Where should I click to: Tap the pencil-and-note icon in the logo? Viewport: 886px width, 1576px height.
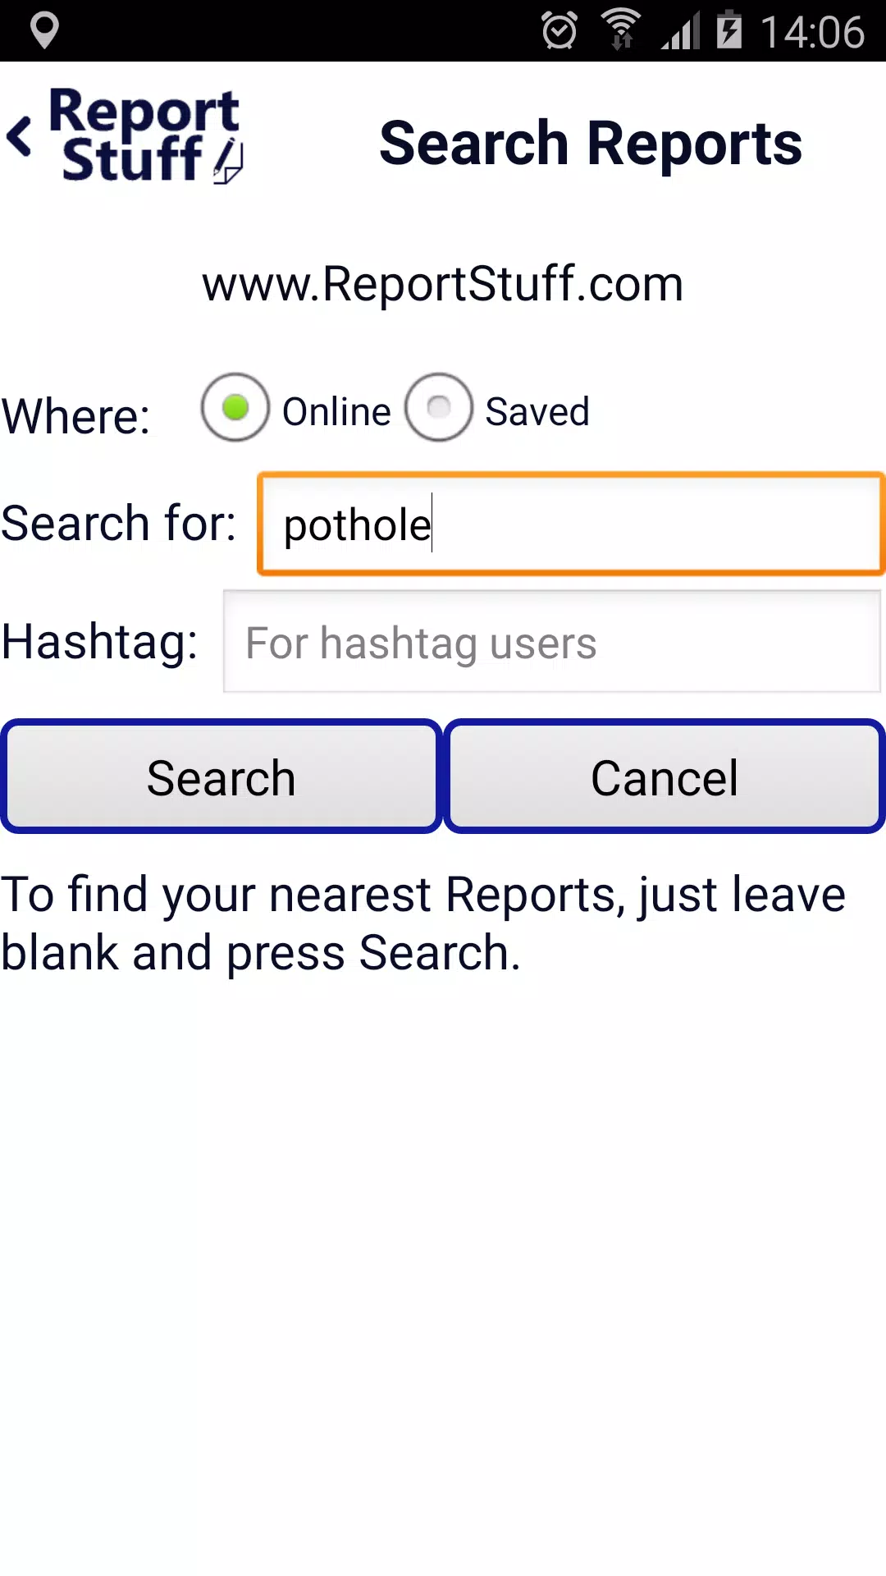pyautogui.click(x=228, y=162)
